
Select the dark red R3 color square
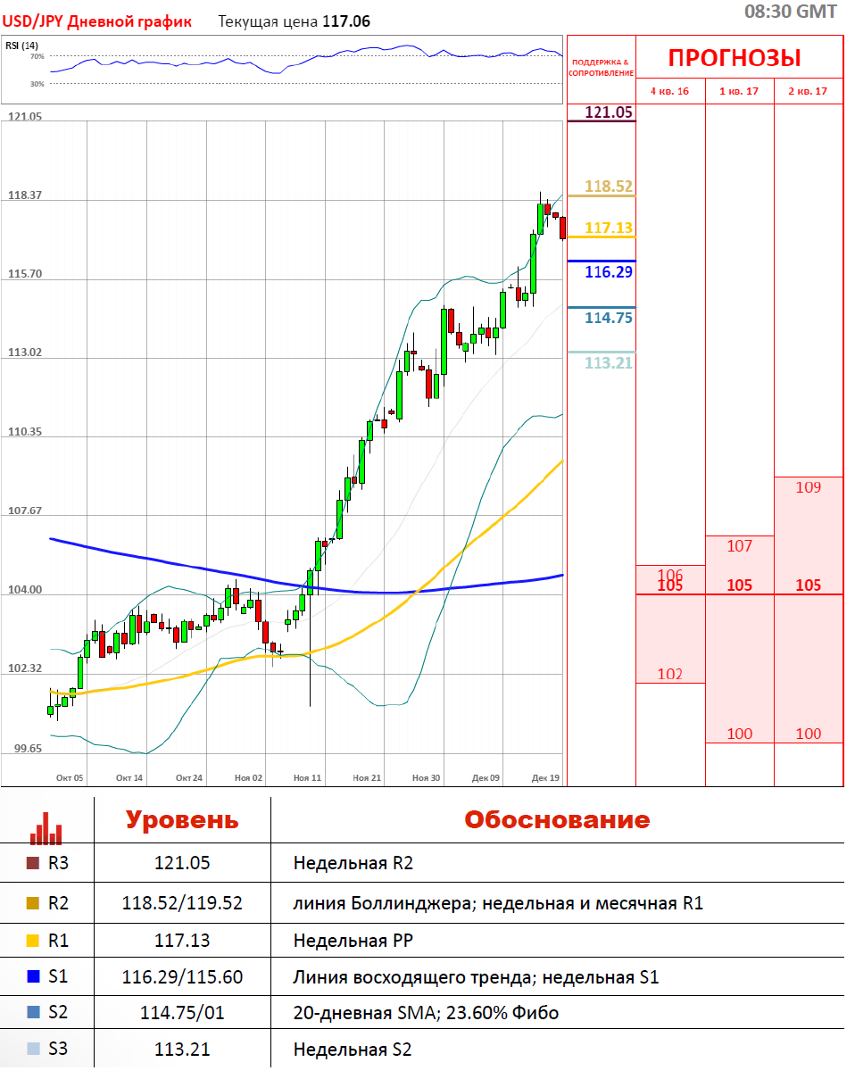(33, 863)
